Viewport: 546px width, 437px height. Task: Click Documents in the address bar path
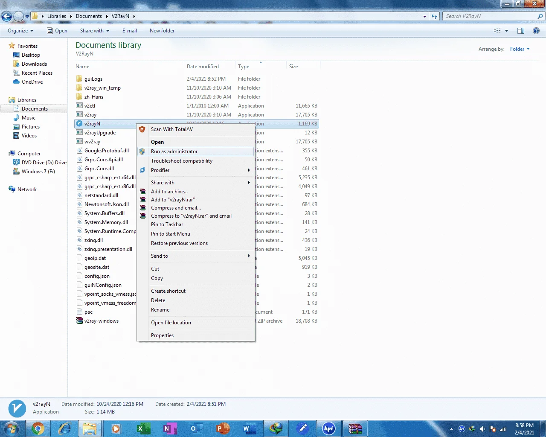89,16
